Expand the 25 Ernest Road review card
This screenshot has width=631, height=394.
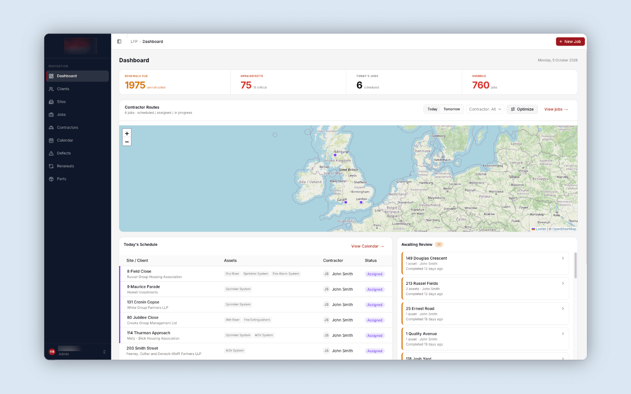tap(485, 314)
